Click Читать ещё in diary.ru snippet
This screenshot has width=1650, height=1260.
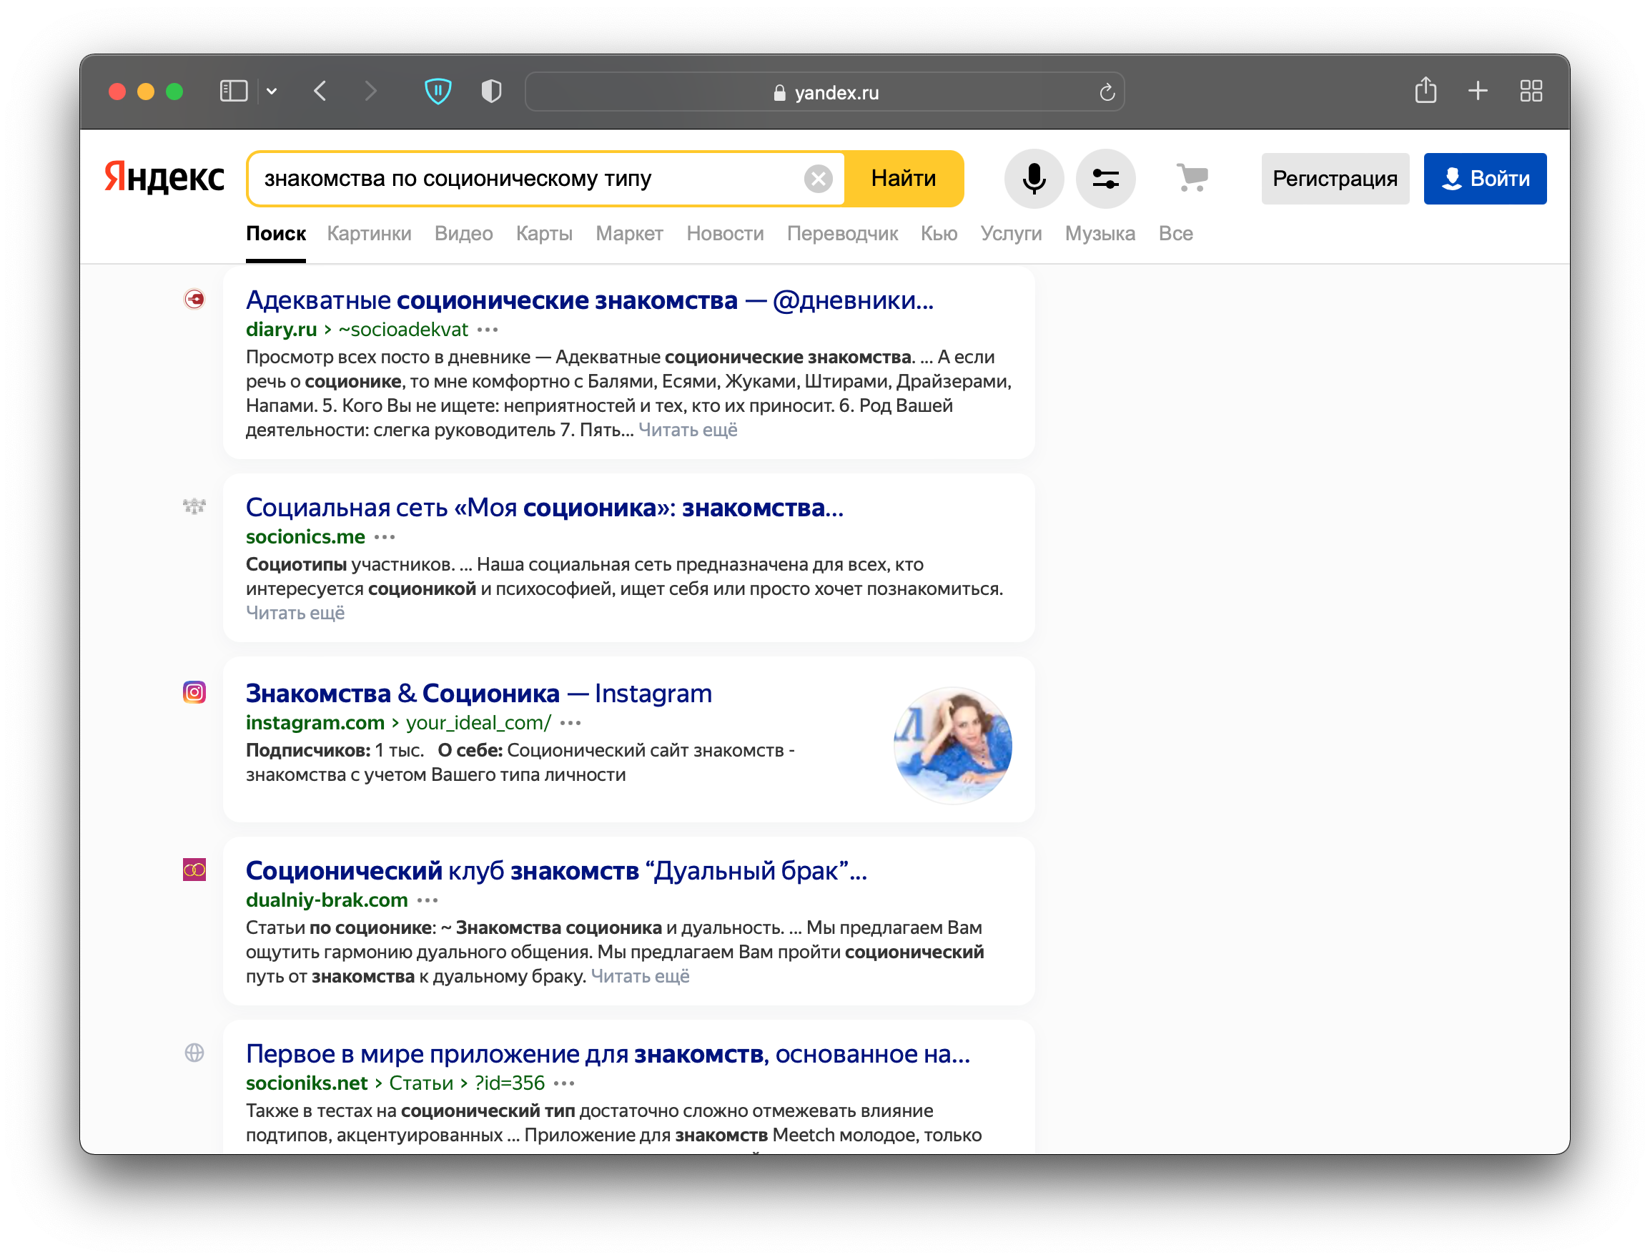tap(688, 430)
